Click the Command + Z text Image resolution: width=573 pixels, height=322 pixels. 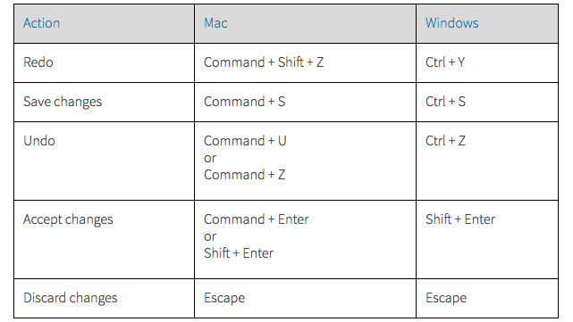[x=244, y=175]
